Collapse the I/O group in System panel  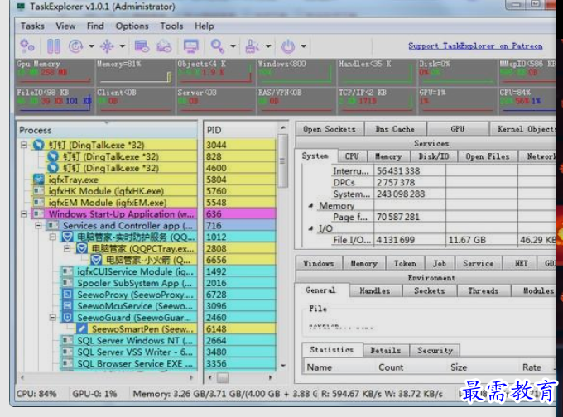(x=311, y=228)
